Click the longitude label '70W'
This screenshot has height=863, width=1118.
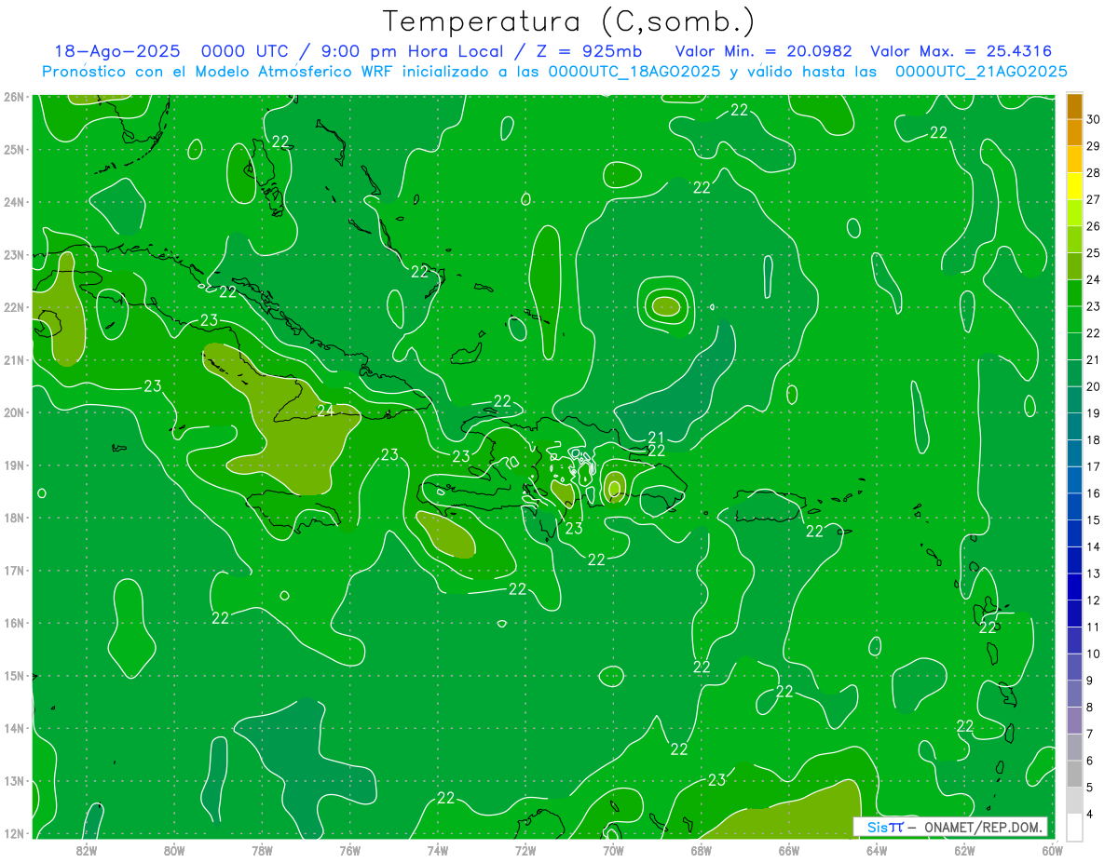point(613,850)
